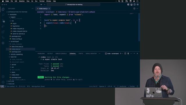Maximize the panel size with chevron up
The height and width of the screenshot is (105, 186).
134,54
